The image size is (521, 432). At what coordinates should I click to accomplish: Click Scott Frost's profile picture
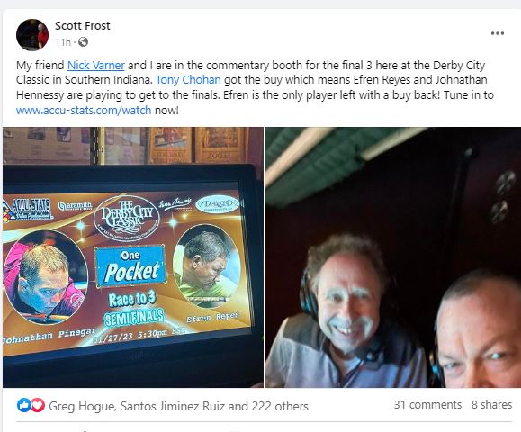(x=32, y=35)
